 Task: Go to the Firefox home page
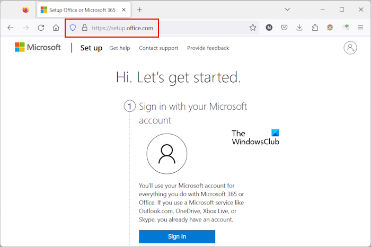[56, 28]
